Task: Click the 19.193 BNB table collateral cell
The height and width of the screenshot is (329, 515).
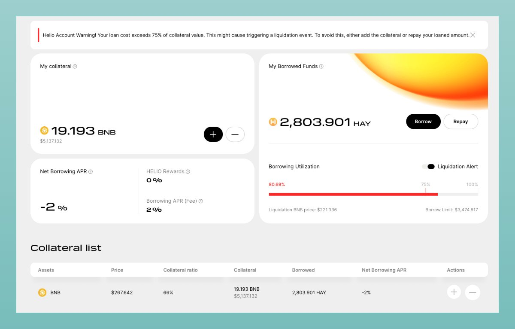Action: point(247,289)
